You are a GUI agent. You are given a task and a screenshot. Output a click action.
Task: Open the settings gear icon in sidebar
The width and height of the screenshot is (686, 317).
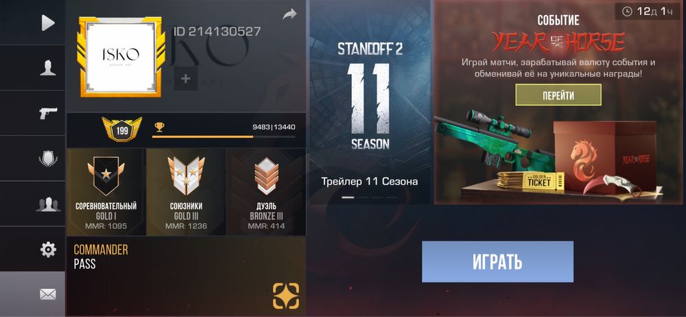48,249
